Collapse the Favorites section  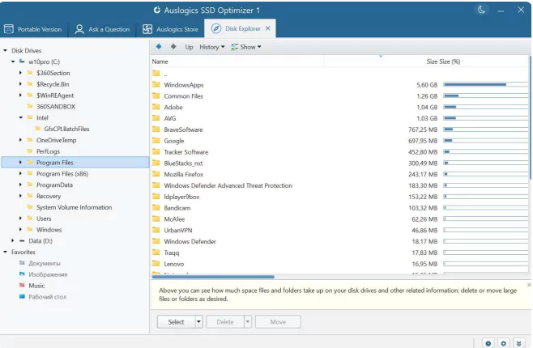[x=5, y=252]
